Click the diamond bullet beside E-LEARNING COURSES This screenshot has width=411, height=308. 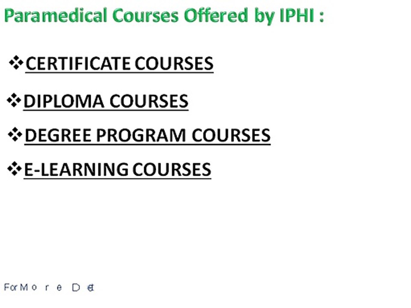(x=15, y=169)
